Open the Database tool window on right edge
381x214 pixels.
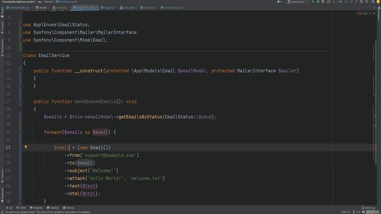[x=379, y=14]
